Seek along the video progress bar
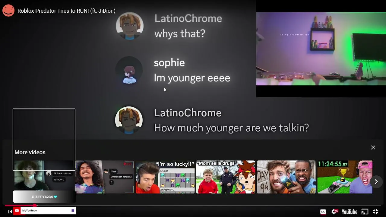Image resolution: width=386 pixels, height=217 pixels. 193,206
